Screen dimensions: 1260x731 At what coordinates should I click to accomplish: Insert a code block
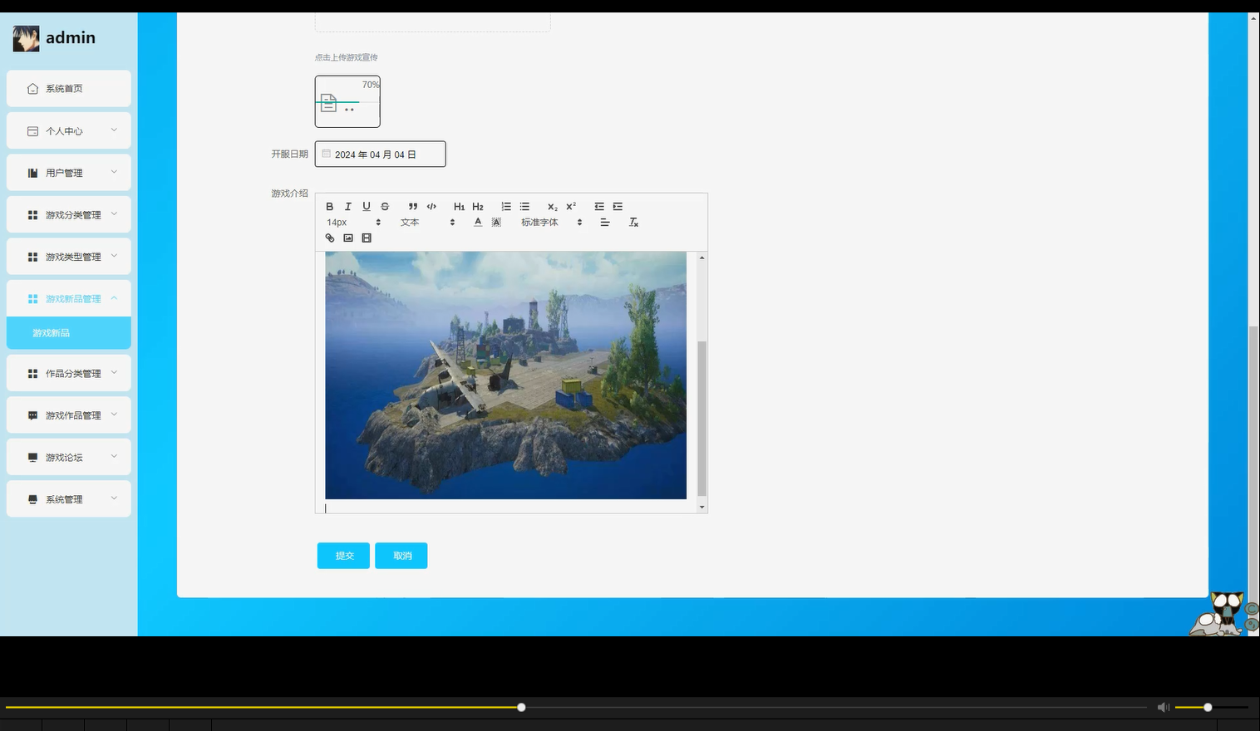tap(431, 207)
